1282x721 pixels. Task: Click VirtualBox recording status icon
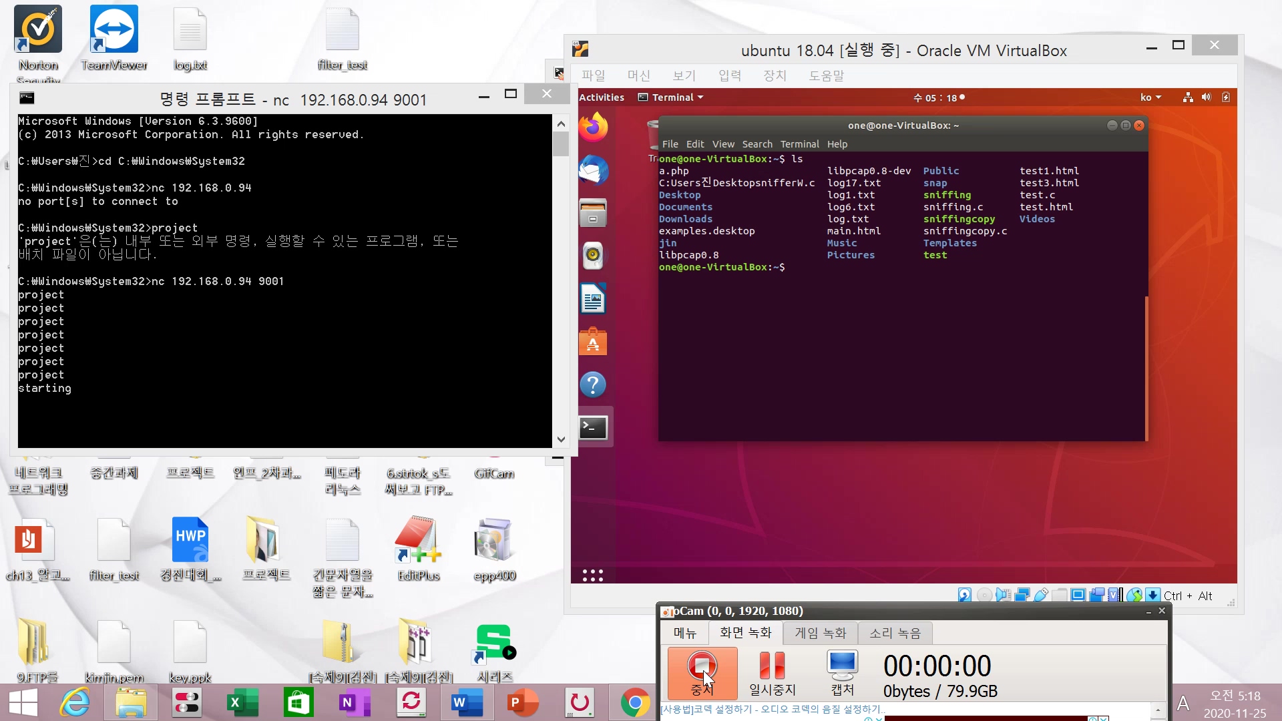1097,595
